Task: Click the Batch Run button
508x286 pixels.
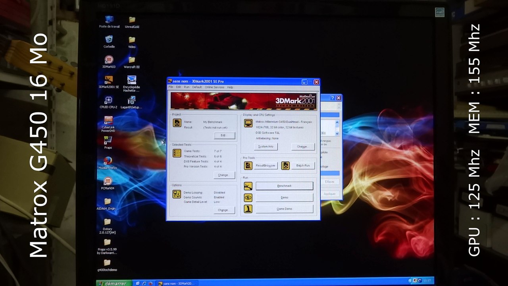Action: (303, 166)
